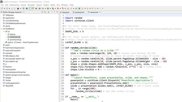Viewport: 182px width, 102px height.
Task: Select the IBM_Watson_Test project
Action: coord(12,56)
